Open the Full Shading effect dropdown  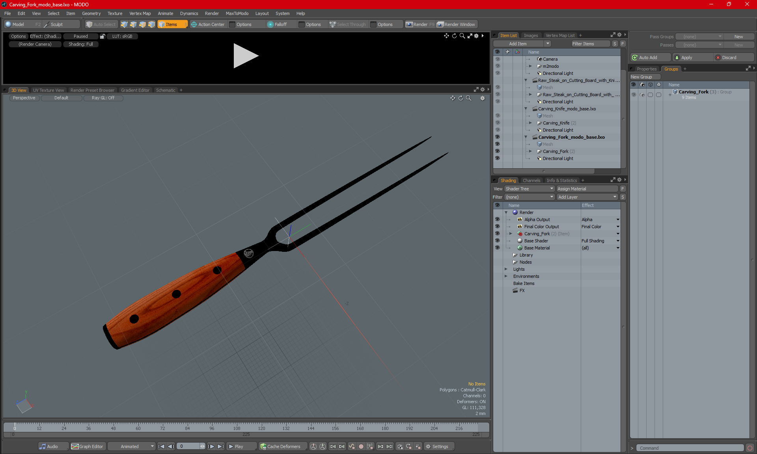click(618, 241)
